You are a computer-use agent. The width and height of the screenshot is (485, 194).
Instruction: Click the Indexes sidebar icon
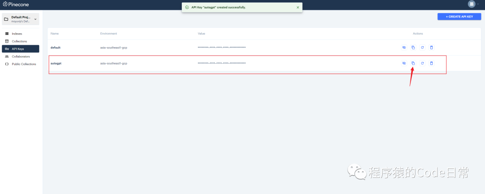[7, 34]
